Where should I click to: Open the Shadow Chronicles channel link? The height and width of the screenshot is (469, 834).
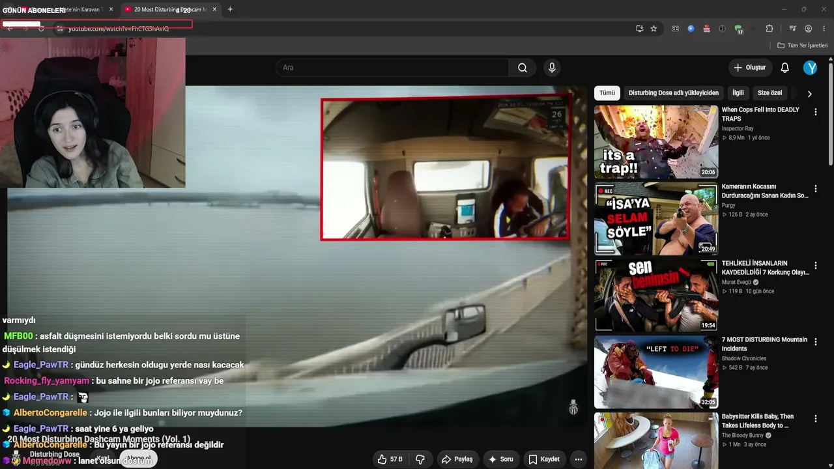click(x=744, y=358)
